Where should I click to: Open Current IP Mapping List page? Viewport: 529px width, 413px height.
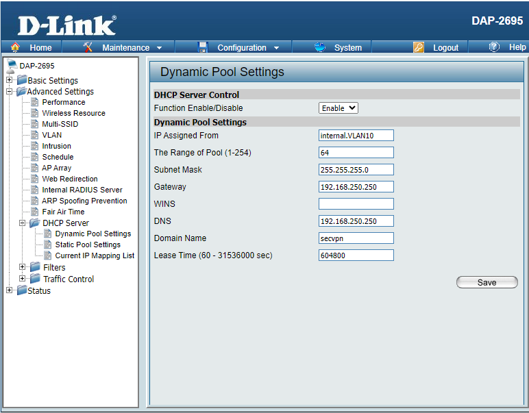95,255
